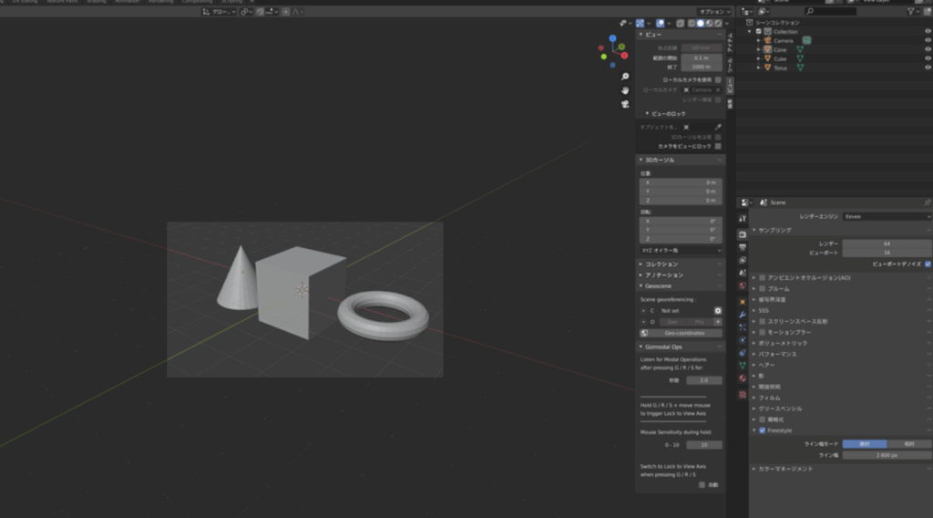Screen dimensions: 933x518
Task: Open the Render properties tab icon
Action: click(743, 234)
